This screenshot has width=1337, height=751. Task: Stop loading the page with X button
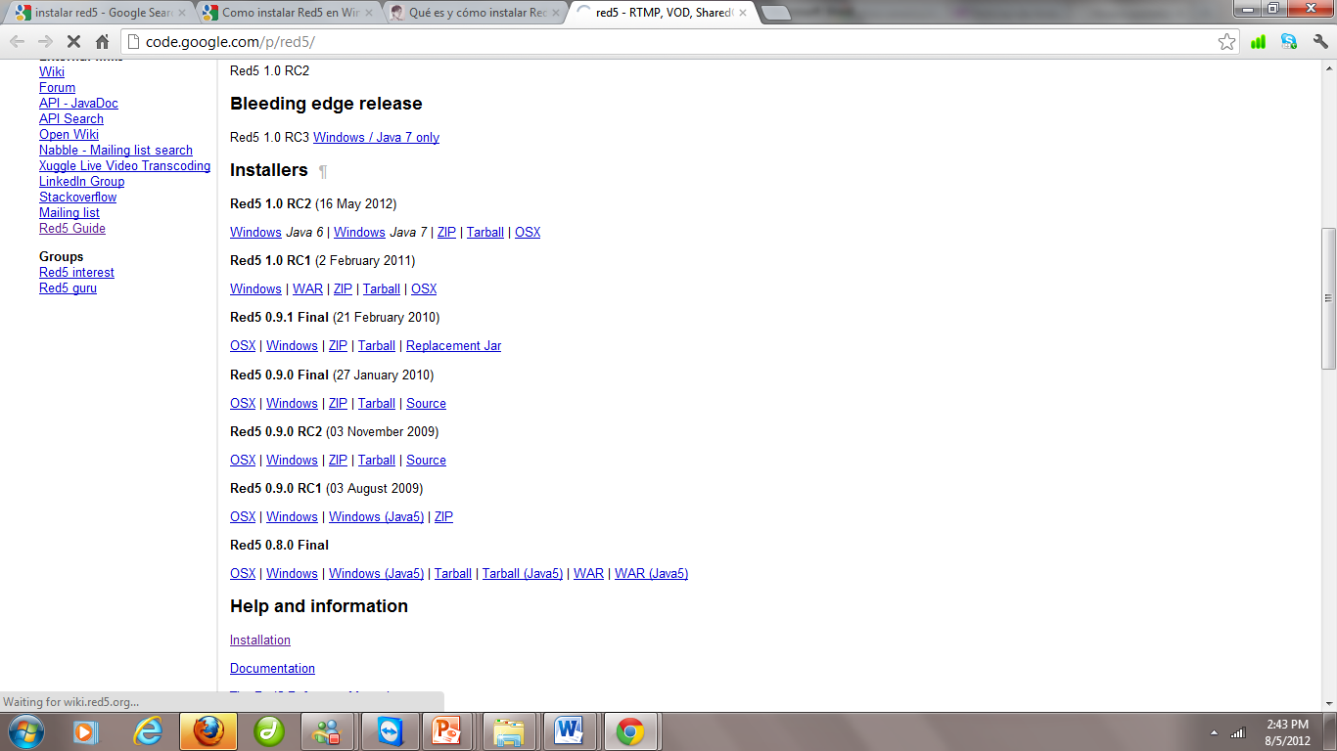click(73, 42)
